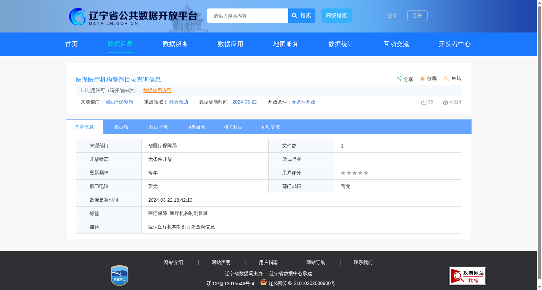This screenshot has width=542, height=290.
Task: Click the government website error-report badge
Action: 467,276
